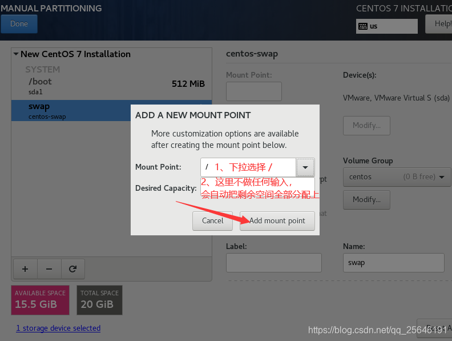Focus the Mount Point text field in dialog
The width and height of the screenshot is (452, 341).
tap(248, 167)
